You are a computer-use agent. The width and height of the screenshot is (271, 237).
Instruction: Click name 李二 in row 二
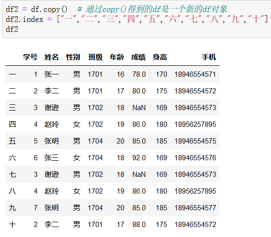51,91
